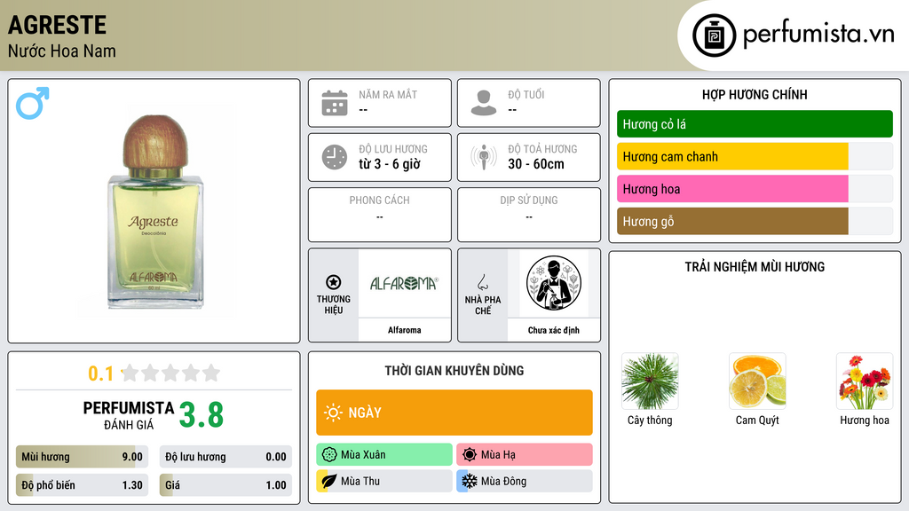Click the '30 - 60cm' value

(536, 164)
